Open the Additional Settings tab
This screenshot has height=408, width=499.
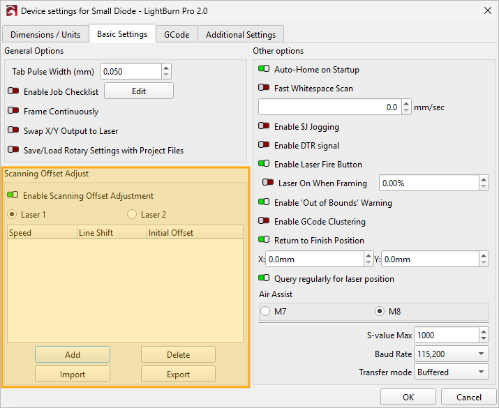240,34
